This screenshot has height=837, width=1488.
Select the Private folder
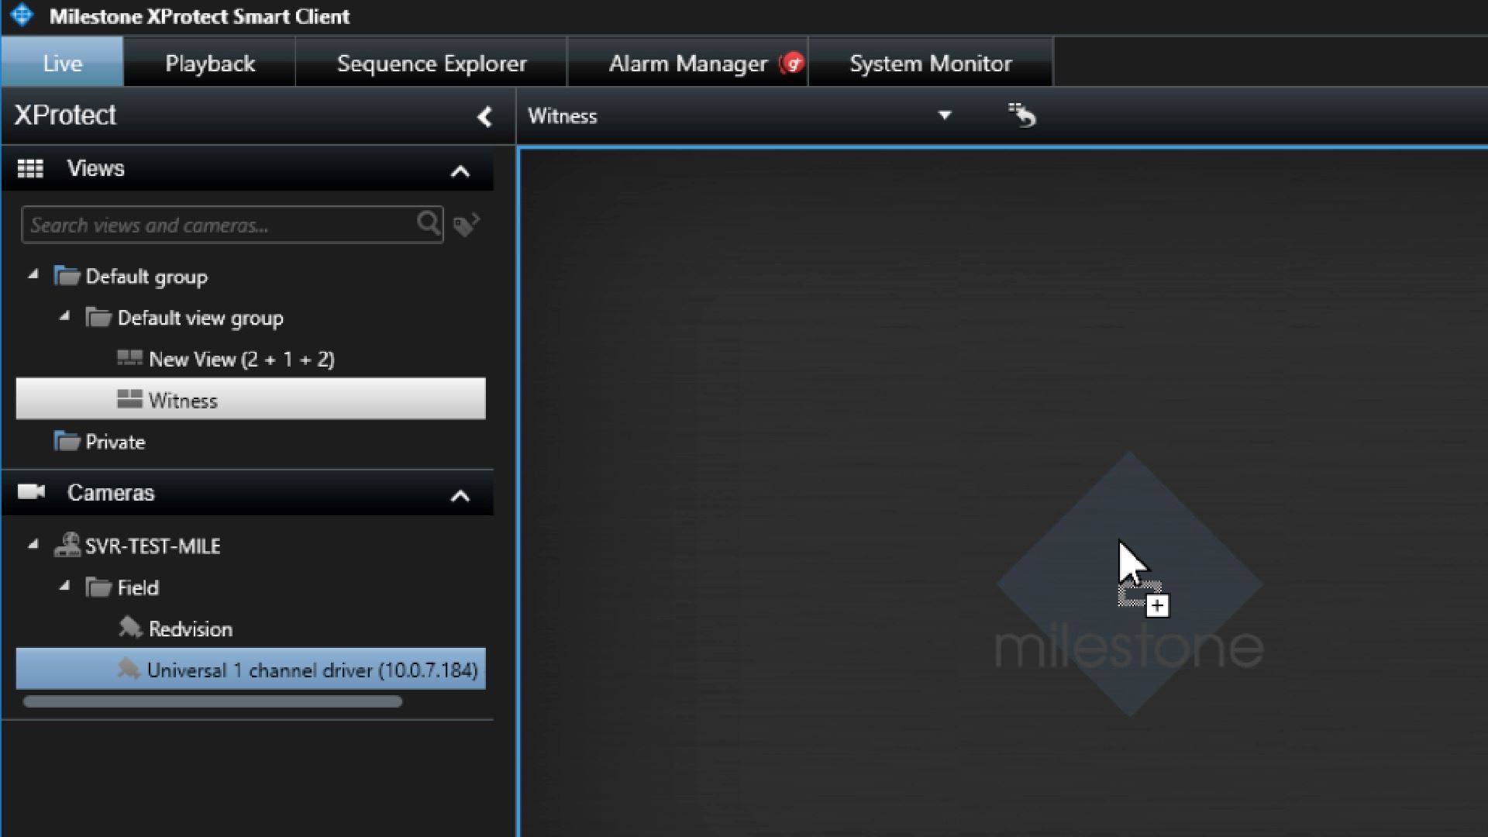tap(115, 442)
